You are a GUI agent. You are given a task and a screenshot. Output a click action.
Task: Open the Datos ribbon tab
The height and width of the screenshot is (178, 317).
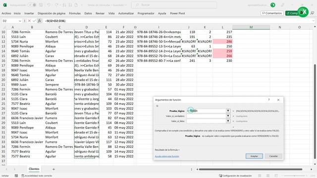pos(88,13)
